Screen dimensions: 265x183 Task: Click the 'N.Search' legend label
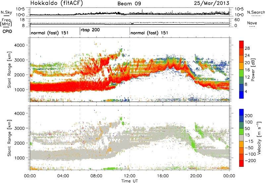click(x=256, y=12)
